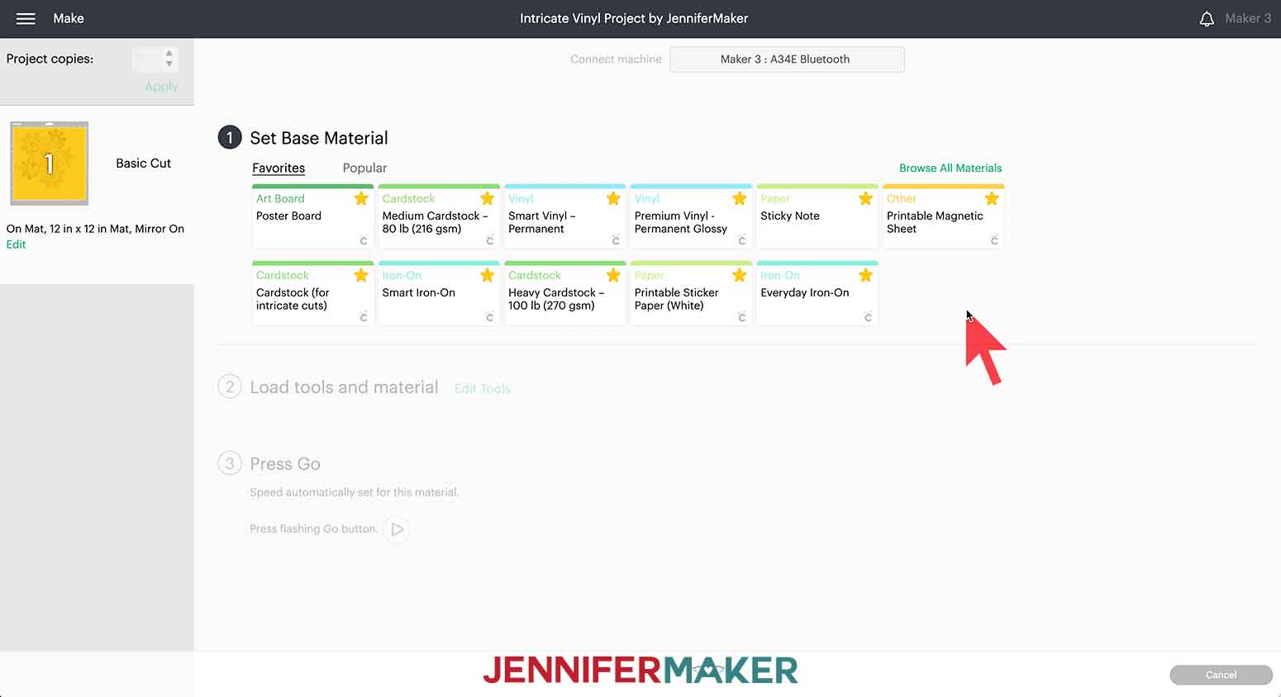1281x697 pixels.
Task: Switch to the Favorites tab
Action: [279, 168]
